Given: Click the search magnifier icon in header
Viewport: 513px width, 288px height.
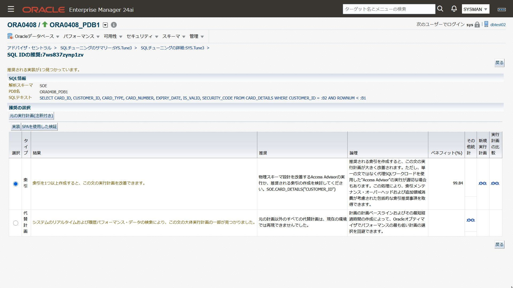Looking at the screenshot, I should 440,9.
